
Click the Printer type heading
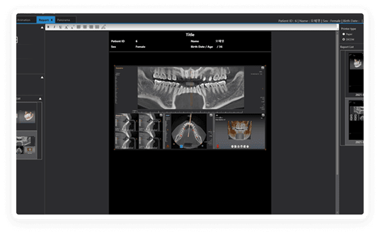pos(349,29)
